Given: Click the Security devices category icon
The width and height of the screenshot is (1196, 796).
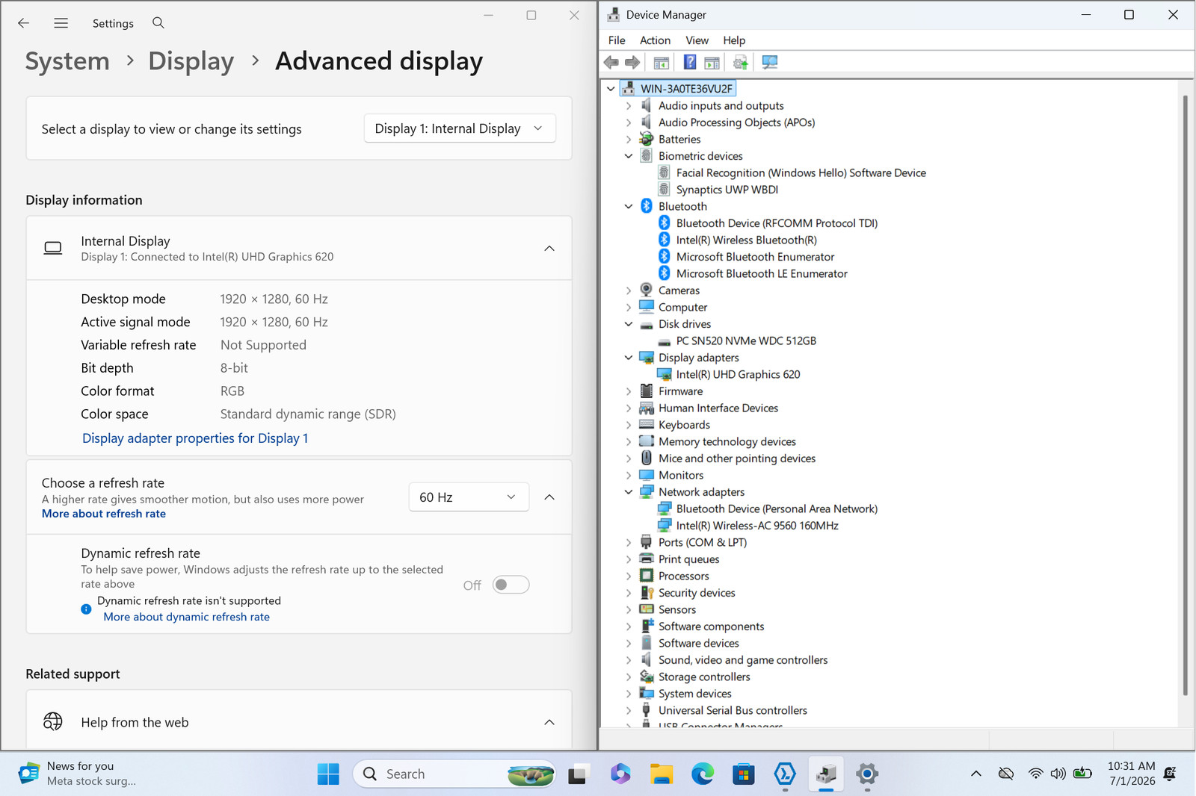Looking at the screenshot, I should click(647, 593).
